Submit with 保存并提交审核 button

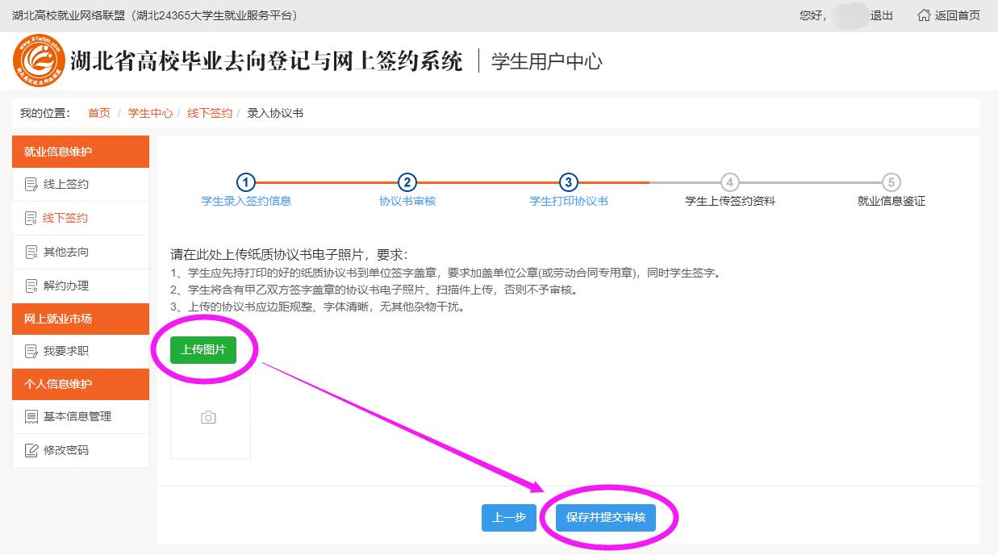[605, 518]
